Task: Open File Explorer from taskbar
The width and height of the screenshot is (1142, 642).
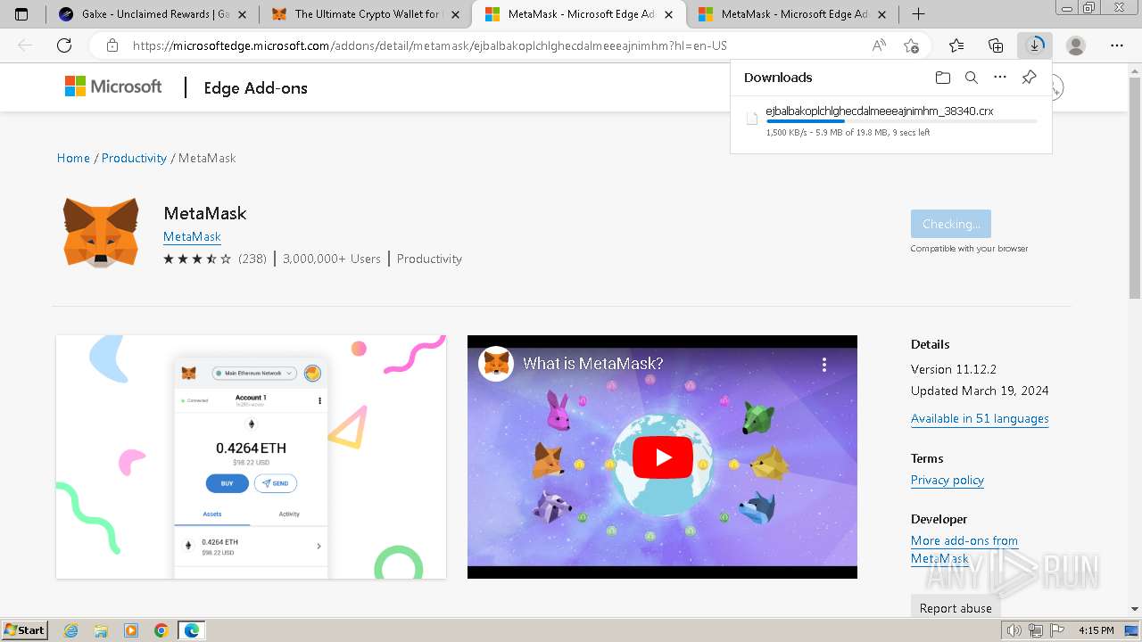Action: pos(101,630)
